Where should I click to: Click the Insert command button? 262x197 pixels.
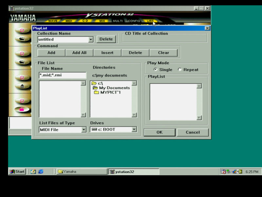107,53
